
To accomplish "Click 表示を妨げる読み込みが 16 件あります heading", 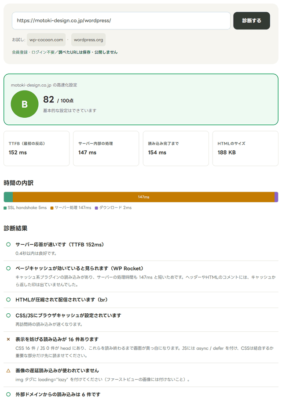I will point(57,339).
